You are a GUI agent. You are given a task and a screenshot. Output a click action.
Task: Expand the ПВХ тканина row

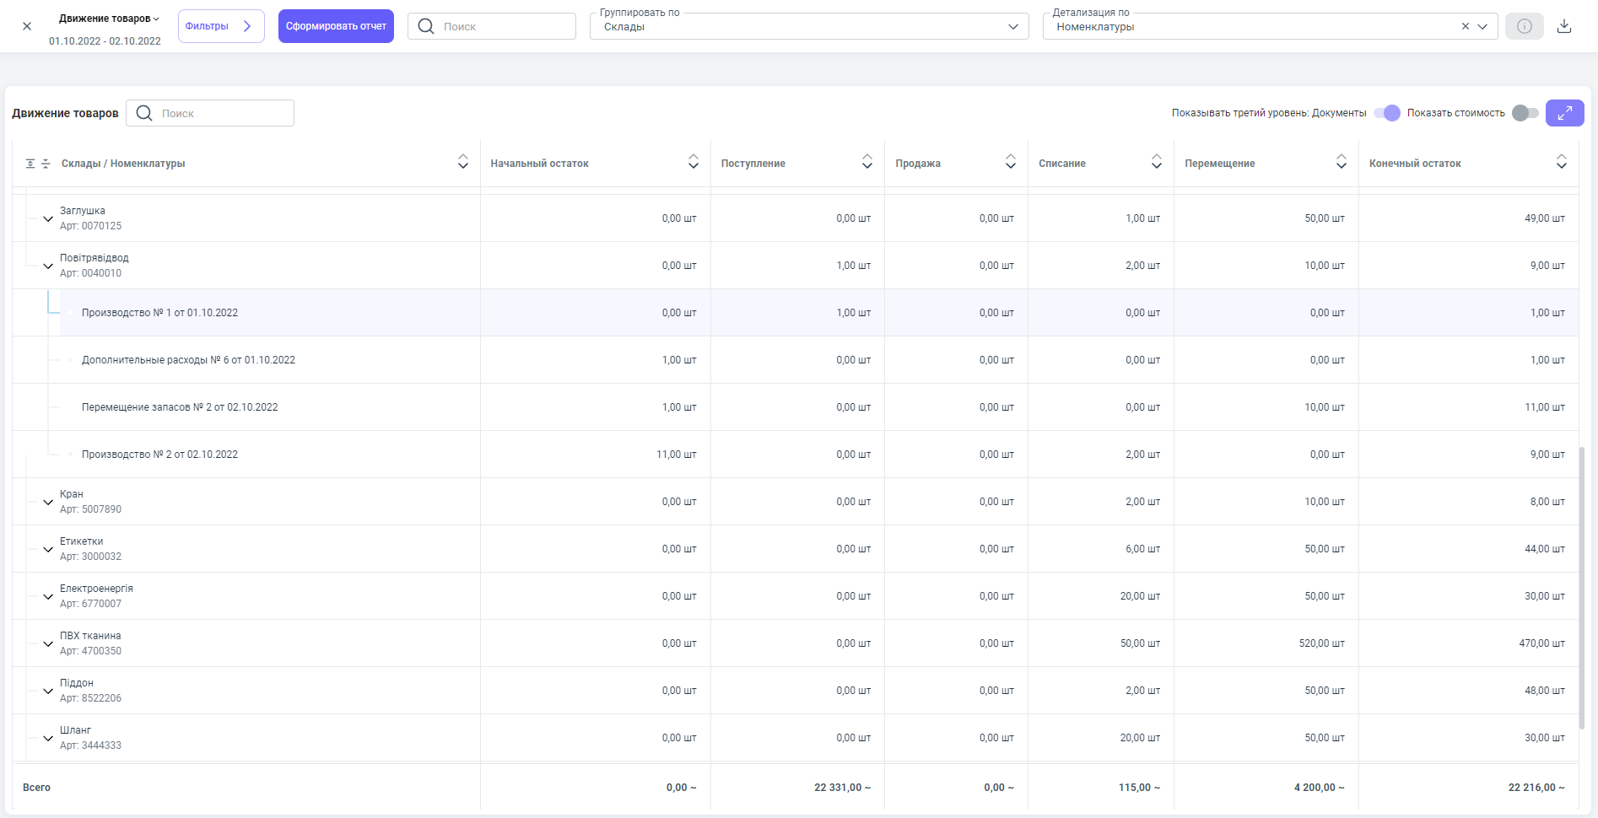48,644
